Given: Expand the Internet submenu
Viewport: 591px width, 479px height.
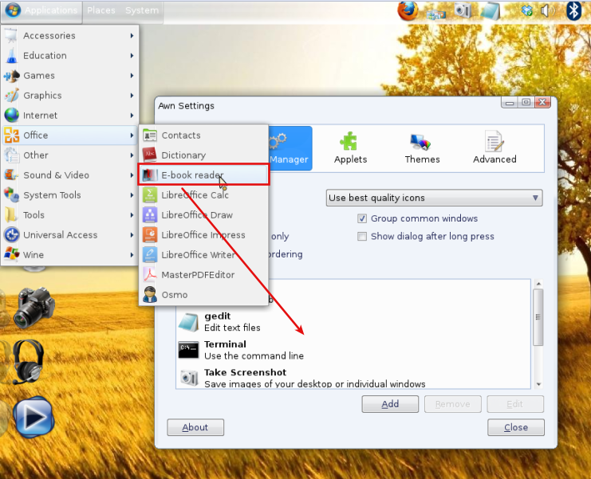Looking at the screenshot, I should point(69,116).
